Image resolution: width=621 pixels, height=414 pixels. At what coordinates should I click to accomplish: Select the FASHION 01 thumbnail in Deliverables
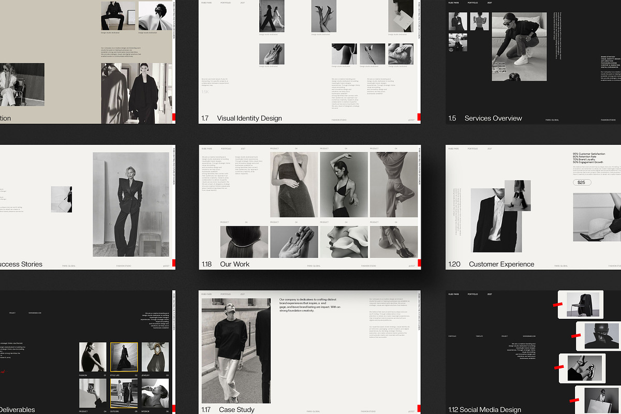pos(93,357)
